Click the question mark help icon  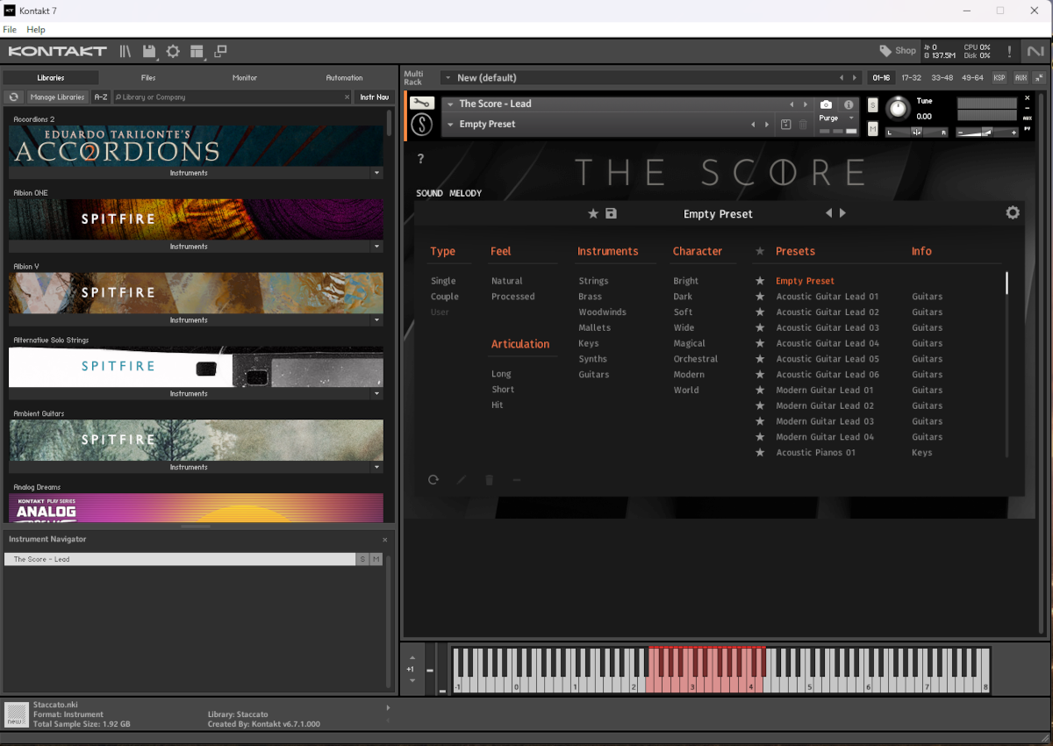point(420,159)
